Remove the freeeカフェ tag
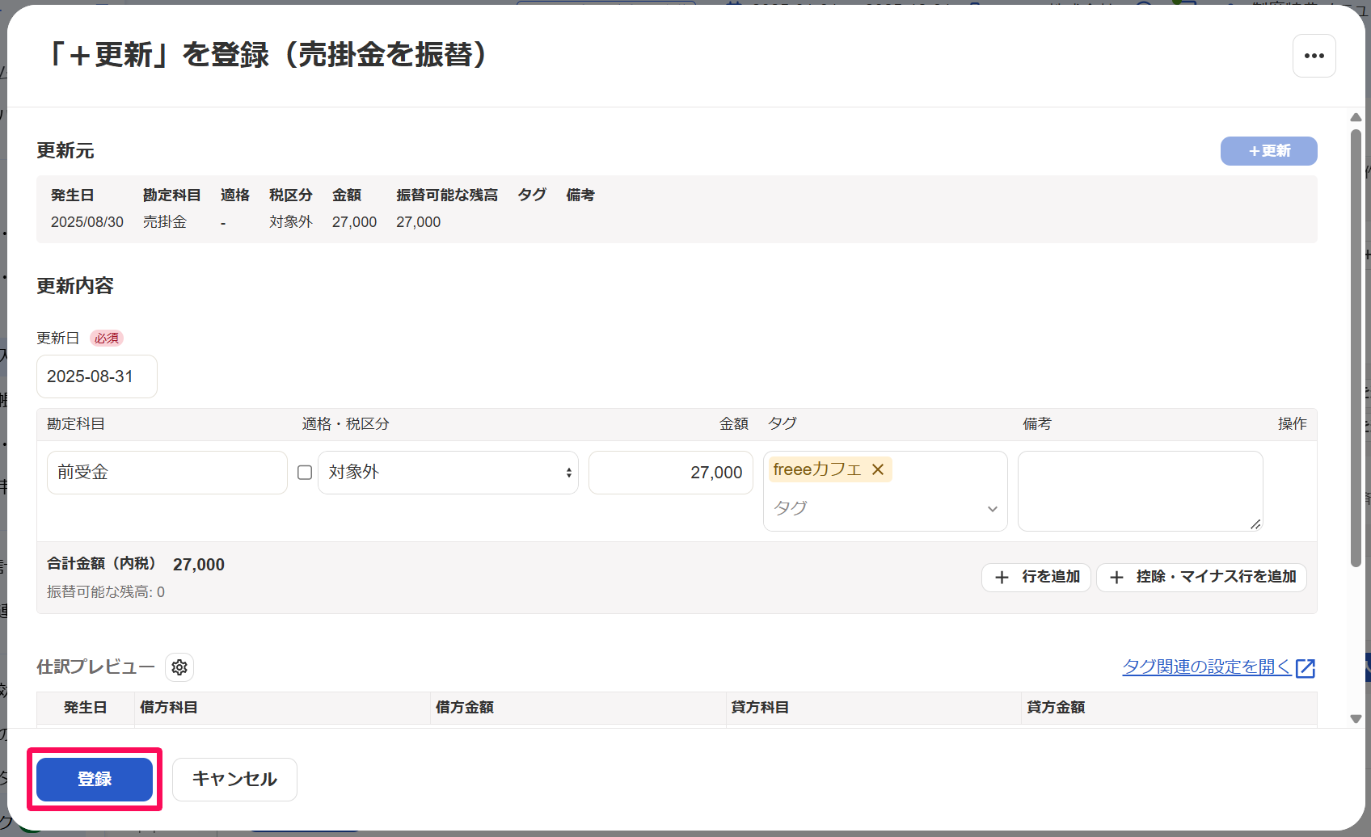Screen dimensions: 1371x837 point(878,469)
